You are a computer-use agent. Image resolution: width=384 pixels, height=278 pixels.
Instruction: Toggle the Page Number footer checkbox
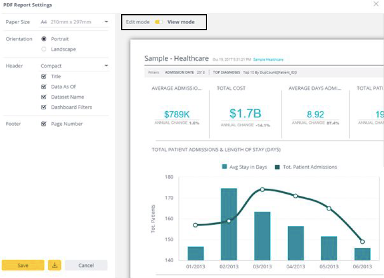coord(44,124)
